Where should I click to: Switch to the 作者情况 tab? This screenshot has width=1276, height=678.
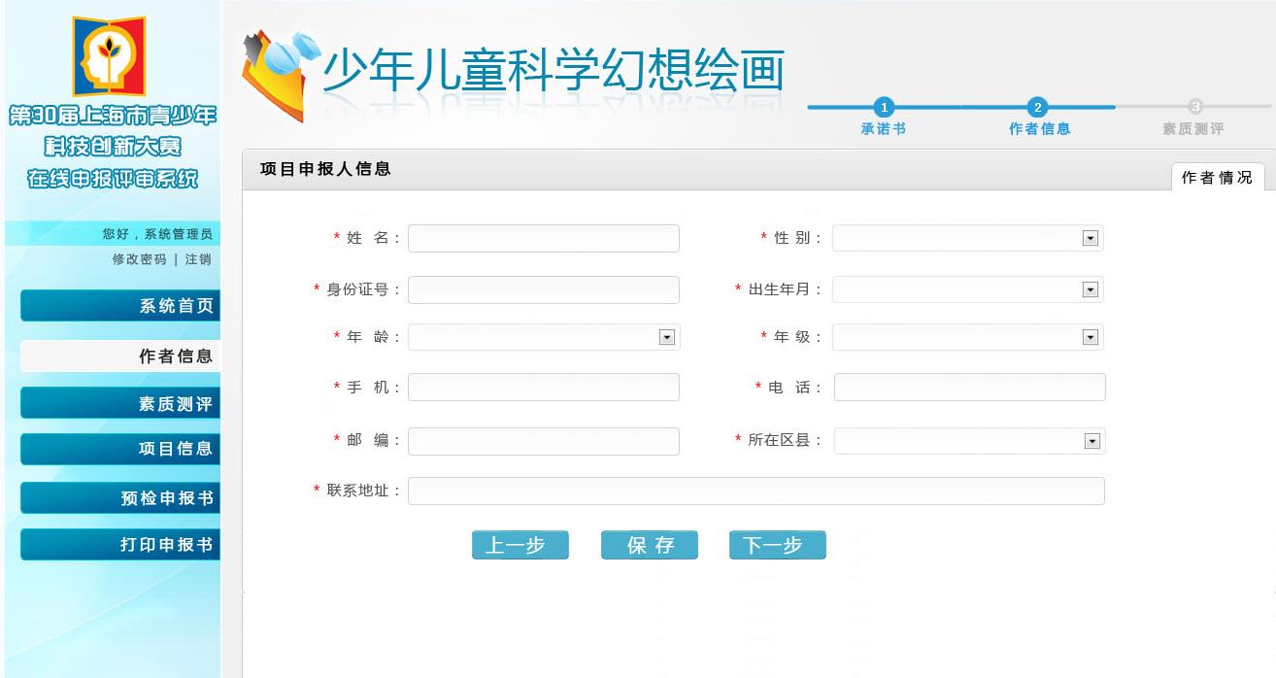click(1217, 178)
